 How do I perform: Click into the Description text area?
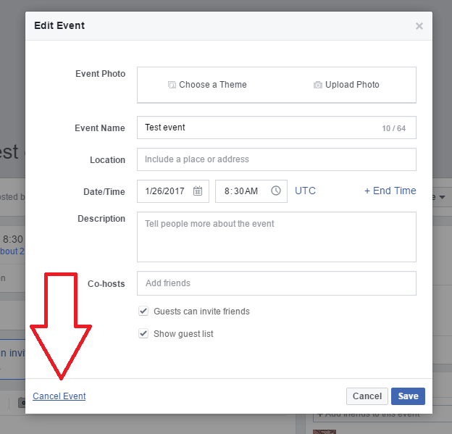[276, 237]
